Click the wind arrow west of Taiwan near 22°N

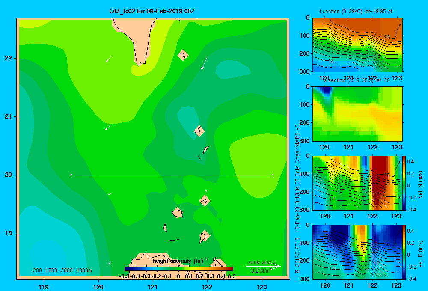coord(109,59)
